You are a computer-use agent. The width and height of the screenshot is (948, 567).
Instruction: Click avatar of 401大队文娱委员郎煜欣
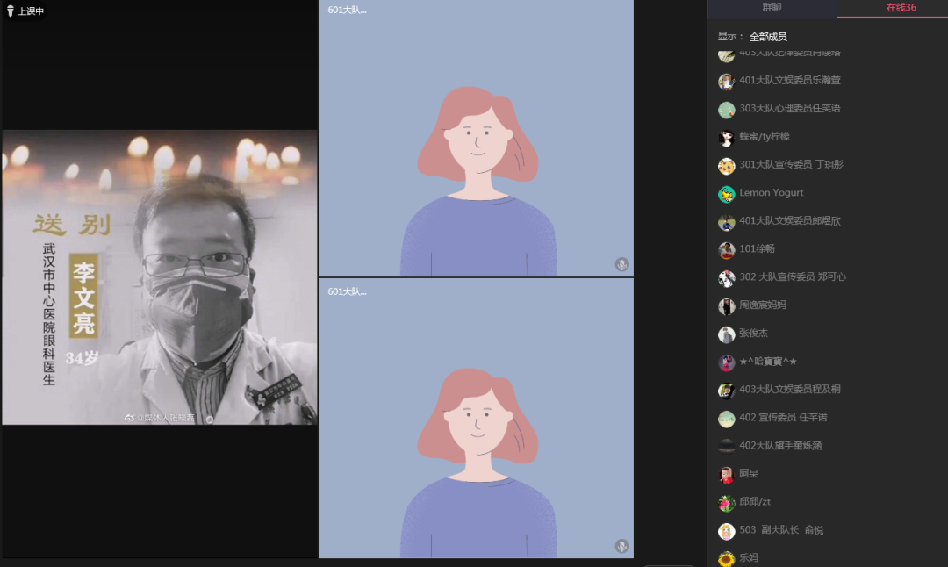point(726,222)
